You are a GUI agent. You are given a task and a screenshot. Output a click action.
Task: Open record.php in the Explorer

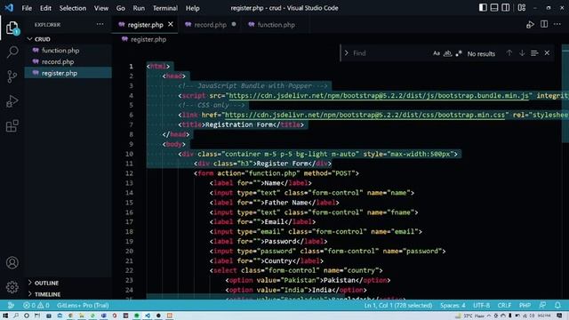coord(68,61)
